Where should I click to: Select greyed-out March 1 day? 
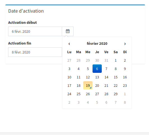125,94
